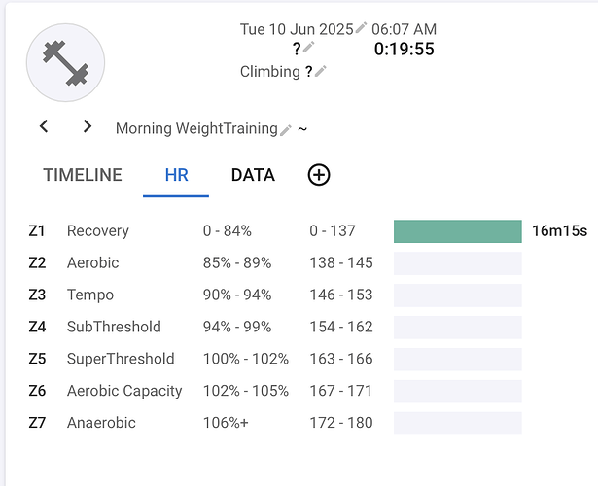Click the empty Z7 Anaerobic zone bar
Viewport: 598px width, 486px height.
(458, 423)
